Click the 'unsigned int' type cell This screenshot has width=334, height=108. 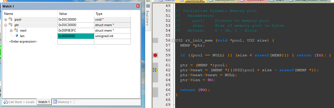[x=112, y=36]
